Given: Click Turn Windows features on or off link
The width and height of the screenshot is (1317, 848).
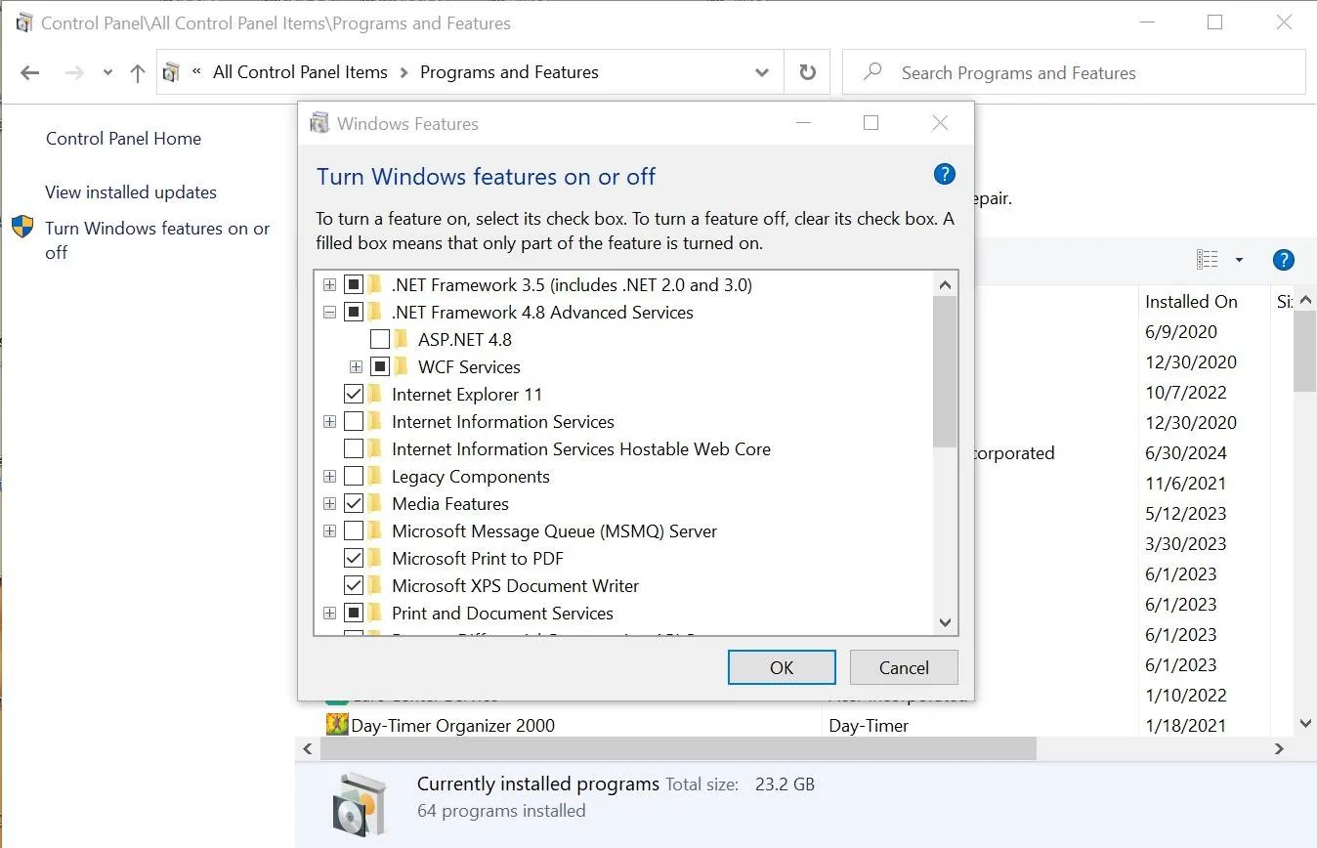Looking at the screenshot, I should tap(157, 240).
